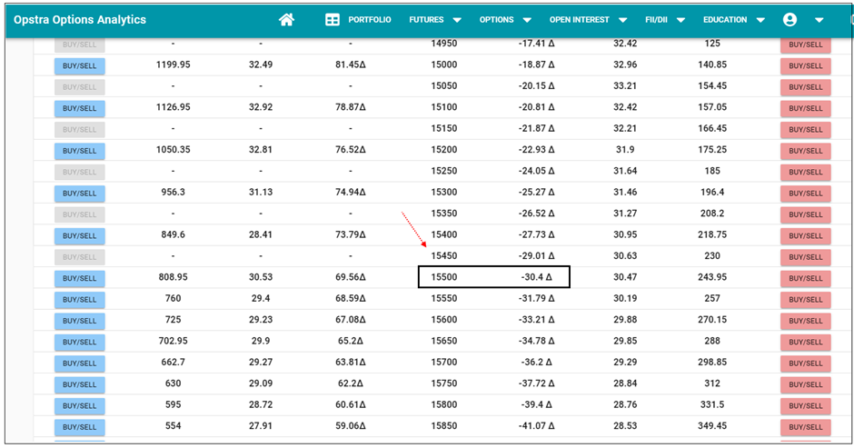
Task: Click the Opstra Options Analytics title
Action: [80, 20]
